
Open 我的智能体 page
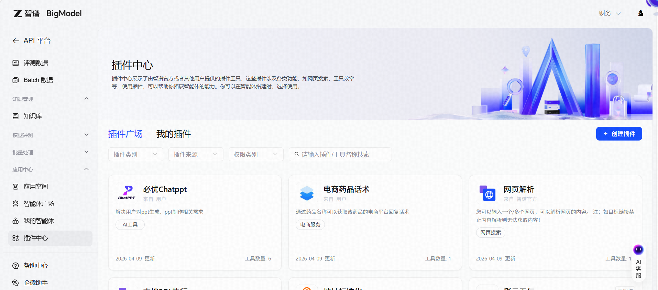[39, 221]
